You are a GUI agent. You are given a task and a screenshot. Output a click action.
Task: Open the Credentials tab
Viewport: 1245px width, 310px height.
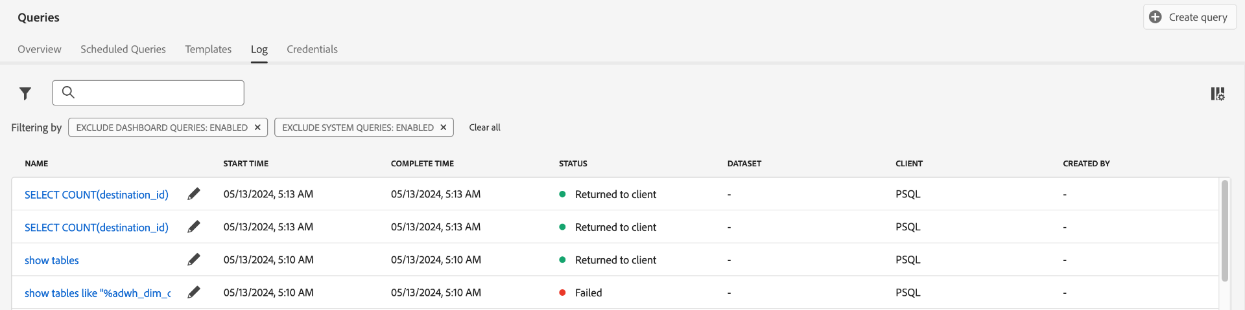click(312, 49)
